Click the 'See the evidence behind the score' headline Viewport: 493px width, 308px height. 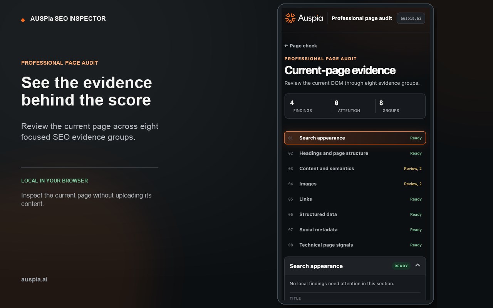87,91
